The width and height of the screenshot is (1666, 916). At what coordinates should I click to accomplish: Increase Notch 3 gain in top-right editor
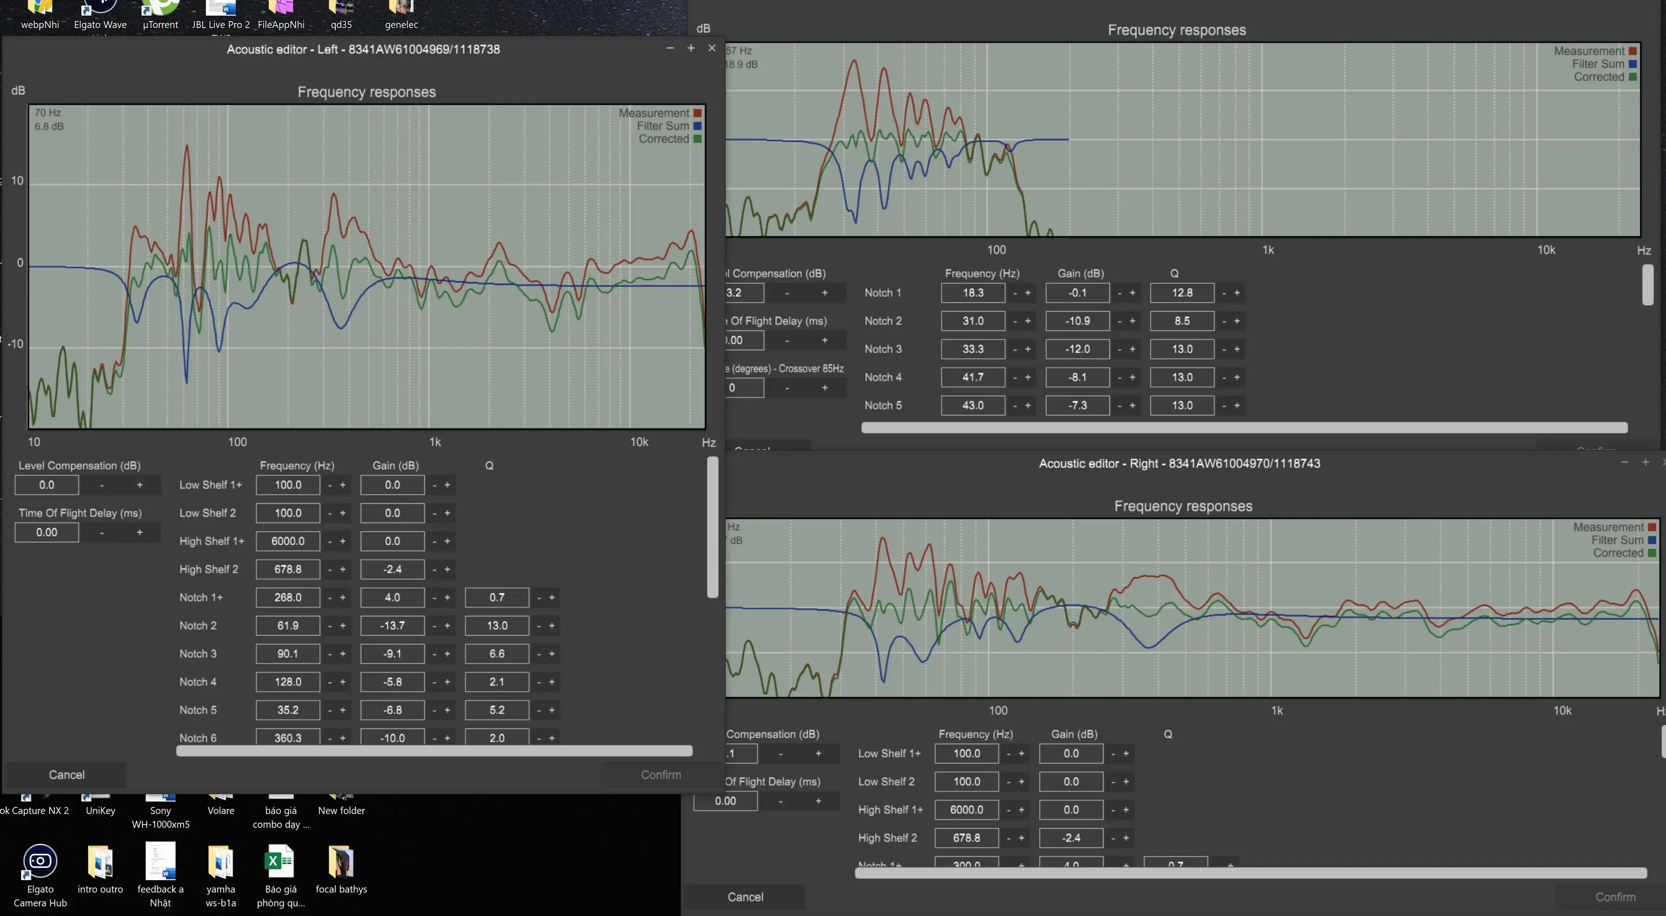click(1132, 349)
